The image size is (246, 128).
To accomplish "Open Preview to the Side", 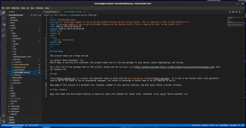I will [236, 12].
